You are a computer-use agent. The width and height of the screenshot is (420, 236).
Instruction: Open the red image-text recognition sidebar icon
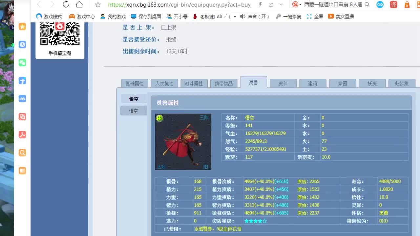22,117
